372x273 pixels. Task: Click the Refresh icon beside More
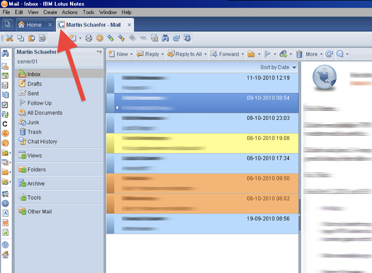[x=329, y=54]
